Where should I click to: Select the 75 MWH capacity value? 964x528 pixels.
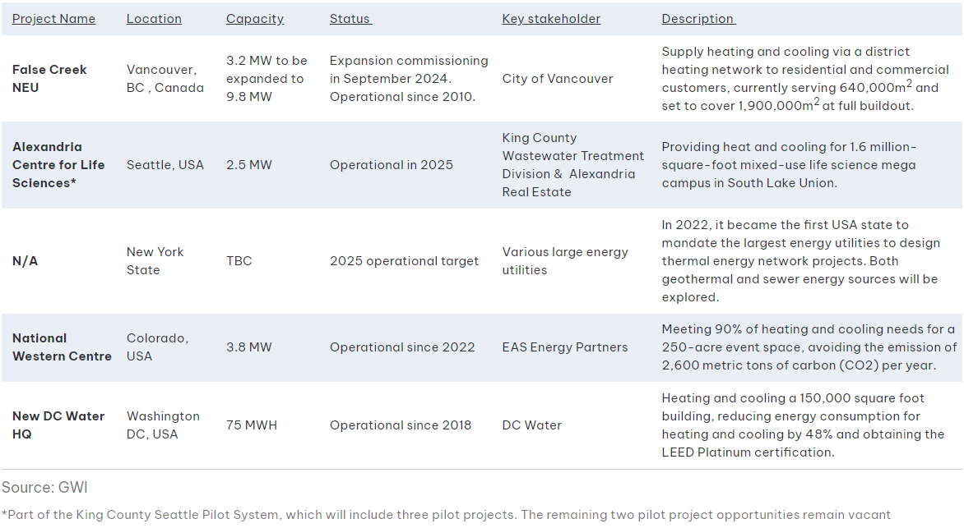pos(252,425)
